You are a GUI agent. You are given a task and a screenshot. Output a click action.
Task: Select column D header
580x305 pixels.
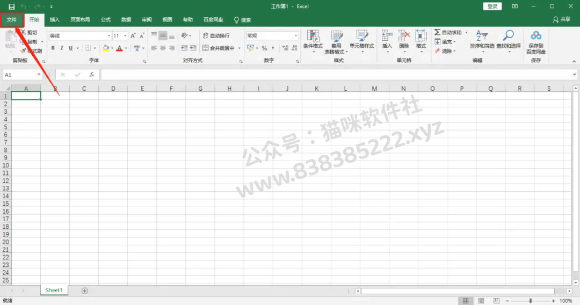click(x=113, y=89)
